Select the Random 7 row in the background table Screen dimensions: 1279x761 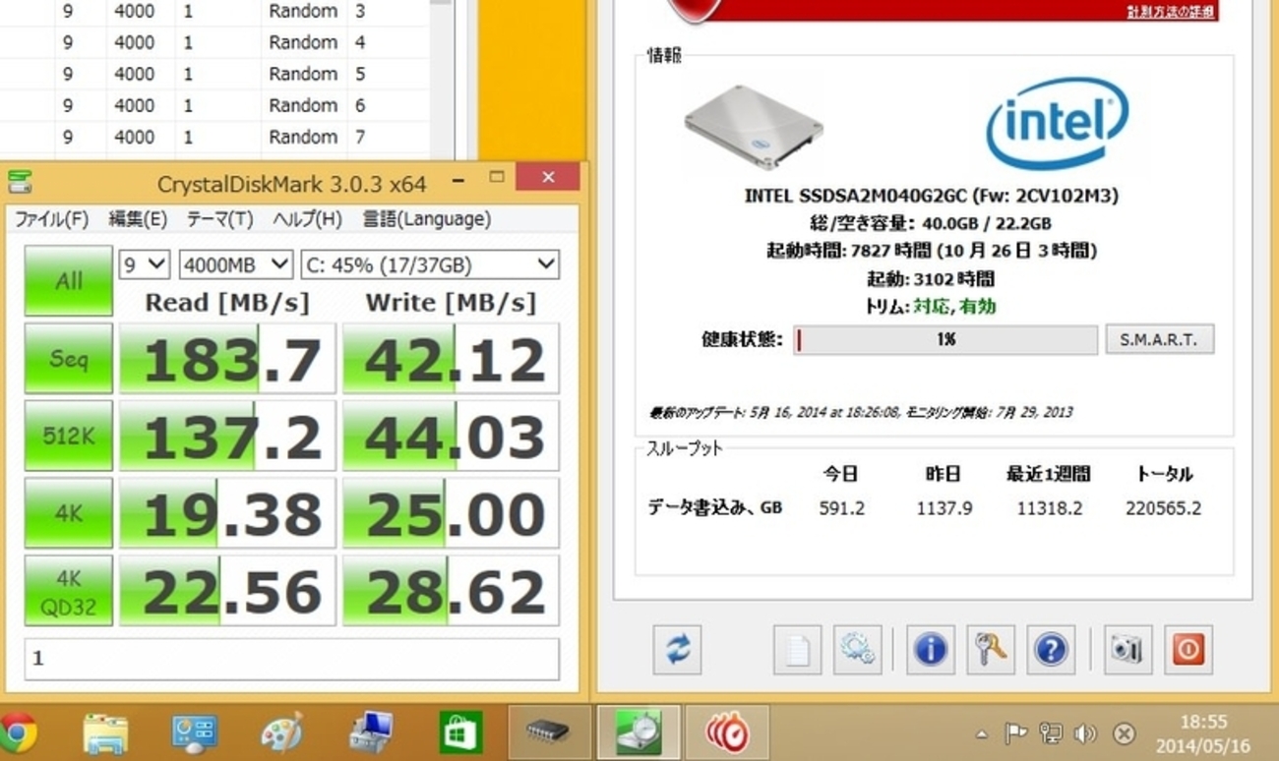(x=214, y=137)
